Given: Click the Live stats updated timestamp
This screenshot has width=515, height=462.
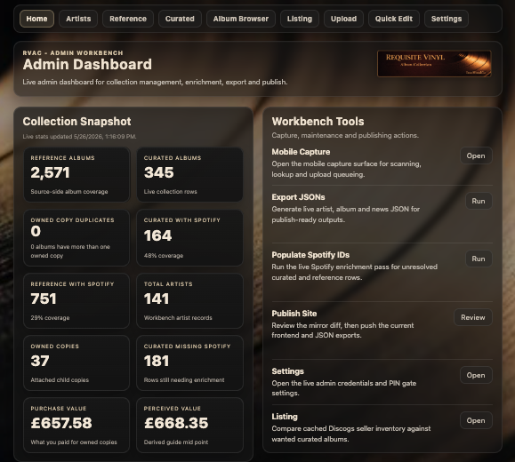Looking at the screenshot, I should (79, 137).
